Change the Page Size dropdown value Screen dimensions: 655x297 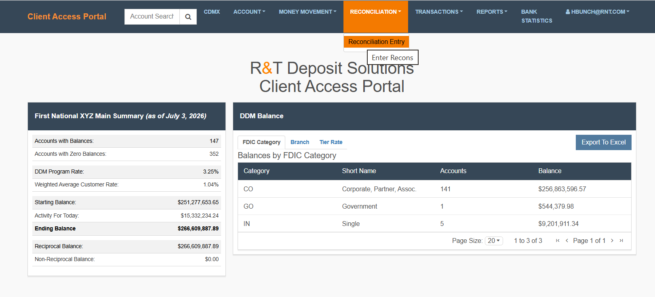[x=494, y=241]
